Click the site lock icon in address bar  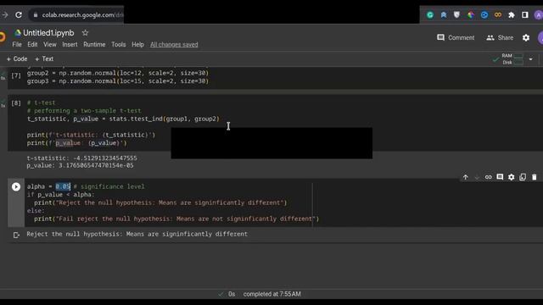pos(36,15)
